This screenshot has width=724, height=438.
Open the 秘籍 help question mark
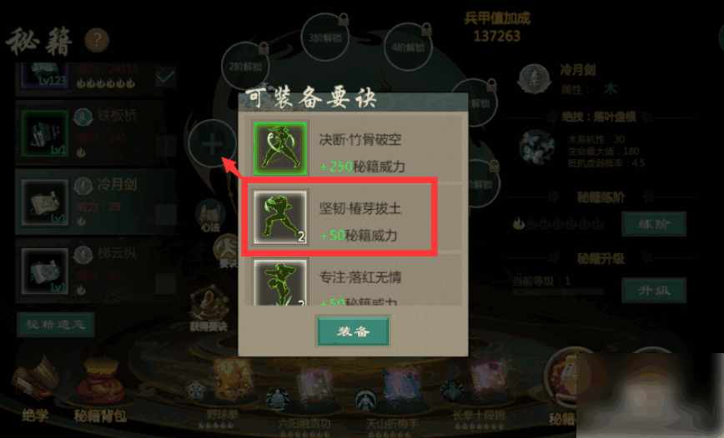pyautogui.click(x=97, y=41)
